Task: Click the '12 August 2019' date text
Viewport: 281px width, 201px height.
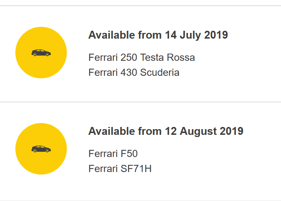Action: click(x=204, y=131)
